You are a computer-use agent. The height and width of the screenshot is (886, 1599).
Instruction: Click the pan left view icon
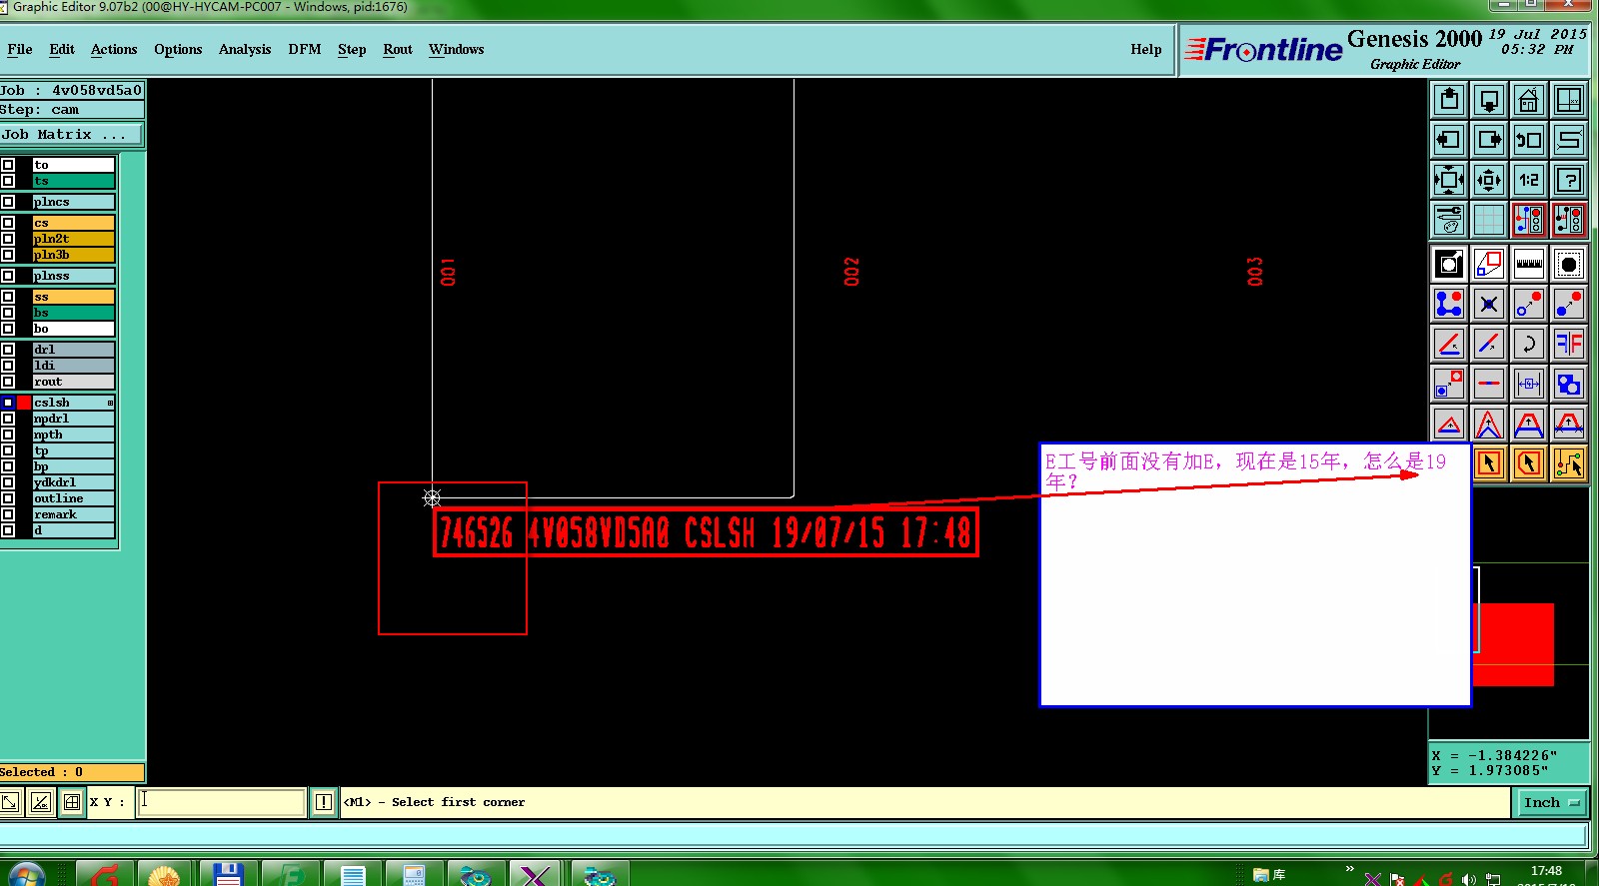click(1449, 140)
